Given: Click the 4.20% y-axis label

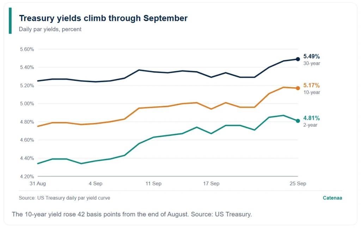Looking at the screenshot, I should [27, 177].
